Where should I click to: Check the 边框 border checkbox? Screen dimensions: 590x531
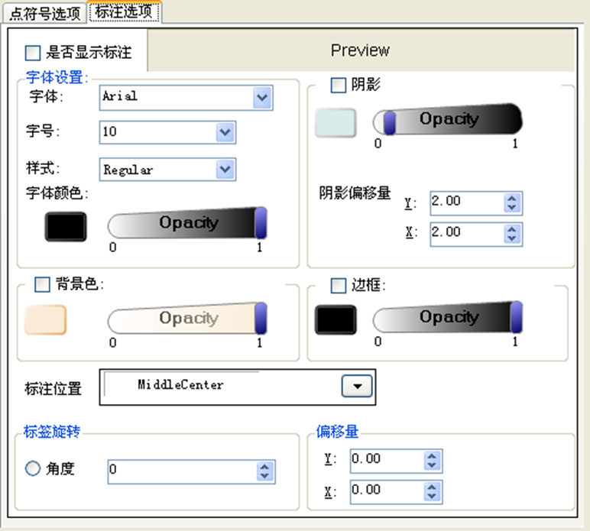338,285
